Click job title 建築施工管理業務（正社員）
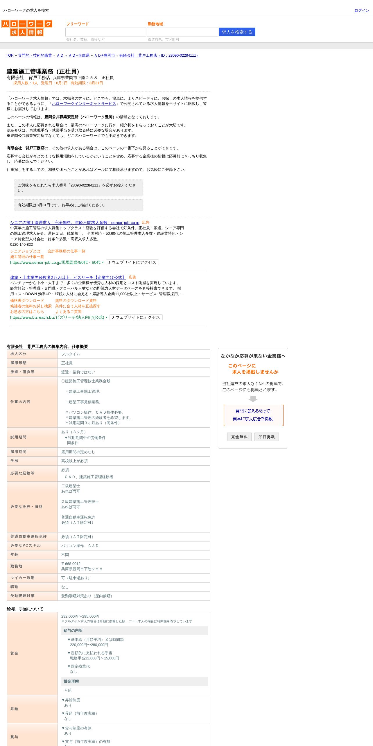The width and height of the screenshot is (373, 746). (44, 71)
